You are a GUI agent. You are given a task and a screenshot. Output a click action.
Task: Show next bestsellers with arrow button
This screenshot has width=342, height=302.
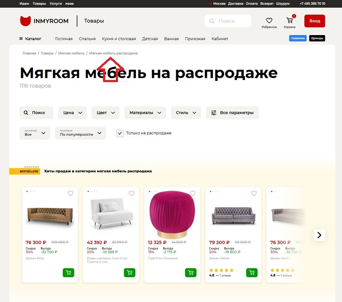[x=319, y=235]
